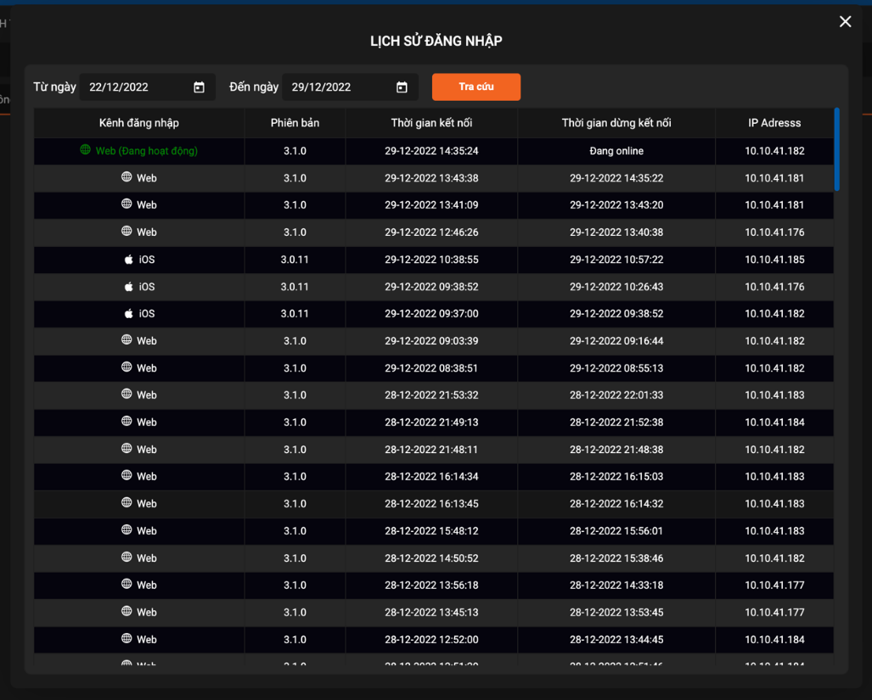Click IP address 10.10.41.185 cell
This screenshot has height=700, width=872.
tap(774, 260)
